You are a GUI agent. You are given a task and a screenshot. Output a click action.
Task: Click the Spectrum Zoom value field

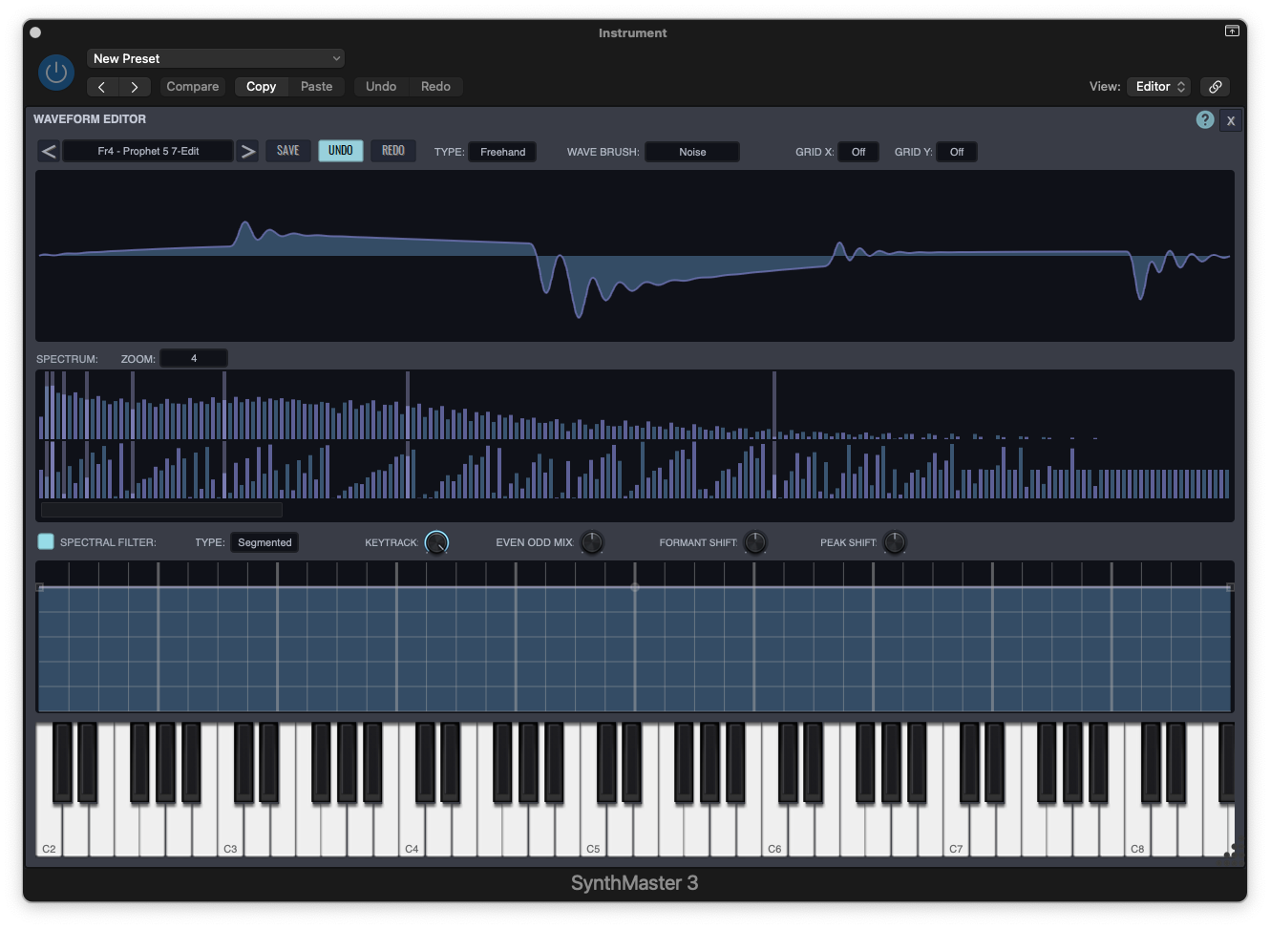(194, 359)
